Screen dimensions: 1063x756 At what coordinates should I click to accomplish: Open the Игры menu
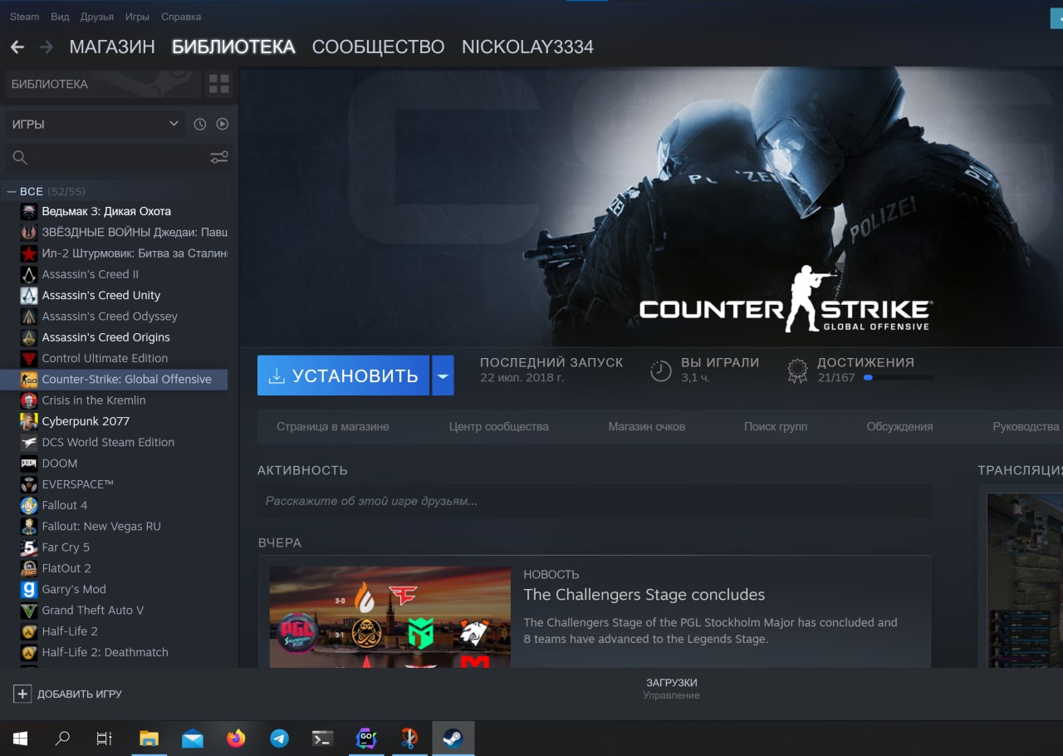[x=137, y=17]
